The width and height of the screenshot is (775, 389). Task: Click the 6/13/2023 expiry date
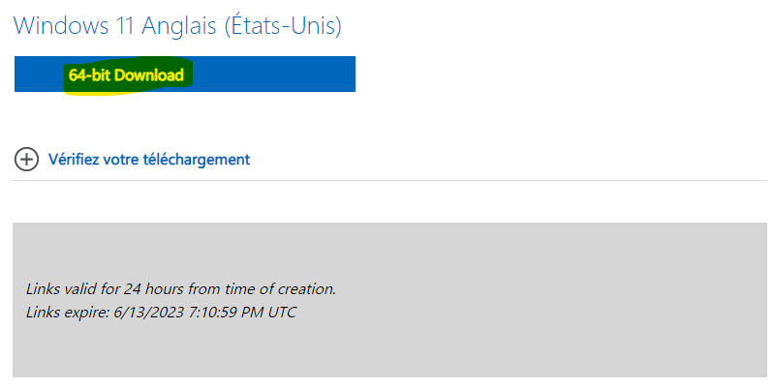(x=149, y=312)
